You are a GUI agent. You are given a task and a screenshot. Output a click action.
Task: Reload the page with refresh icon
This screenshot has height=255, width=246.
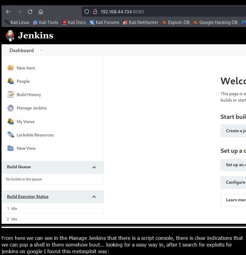coord(30,12)
